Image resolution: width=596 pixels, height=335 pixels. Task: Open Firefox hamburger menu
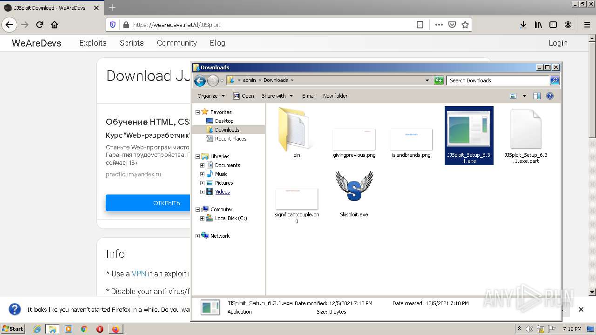click(x=587, y=25)
